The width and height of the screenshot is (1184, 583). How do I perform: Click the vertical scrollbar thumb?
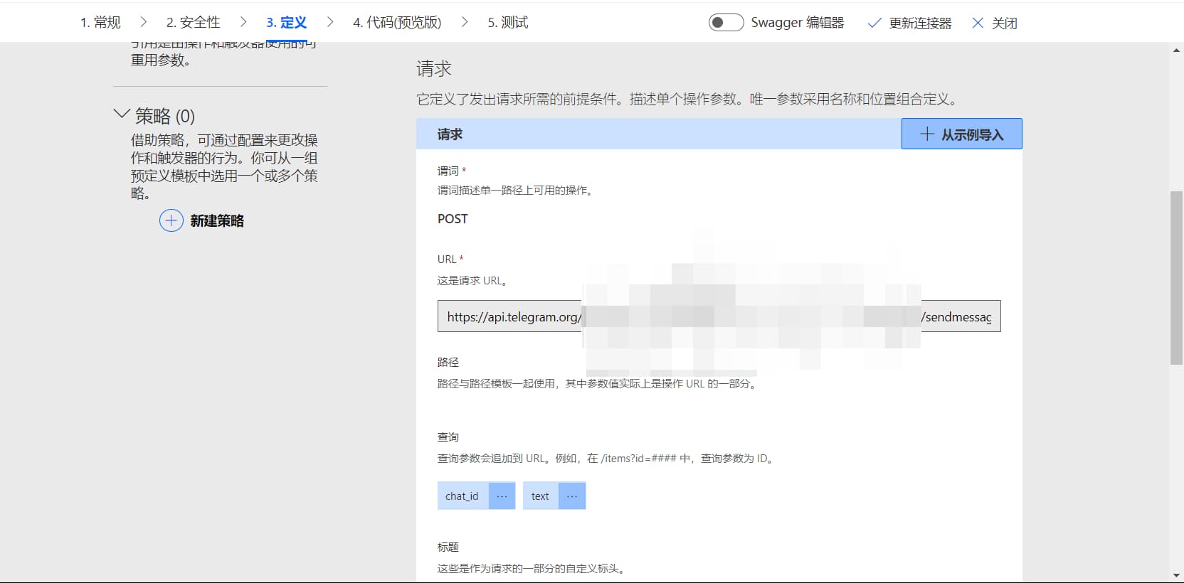(x=1177, y=278)
